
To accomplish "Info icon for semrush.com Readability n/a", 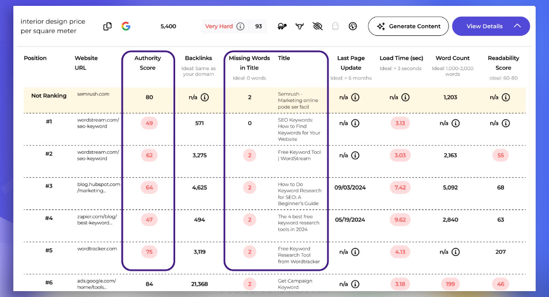I will pyautogui.click(x=506, y=97).
